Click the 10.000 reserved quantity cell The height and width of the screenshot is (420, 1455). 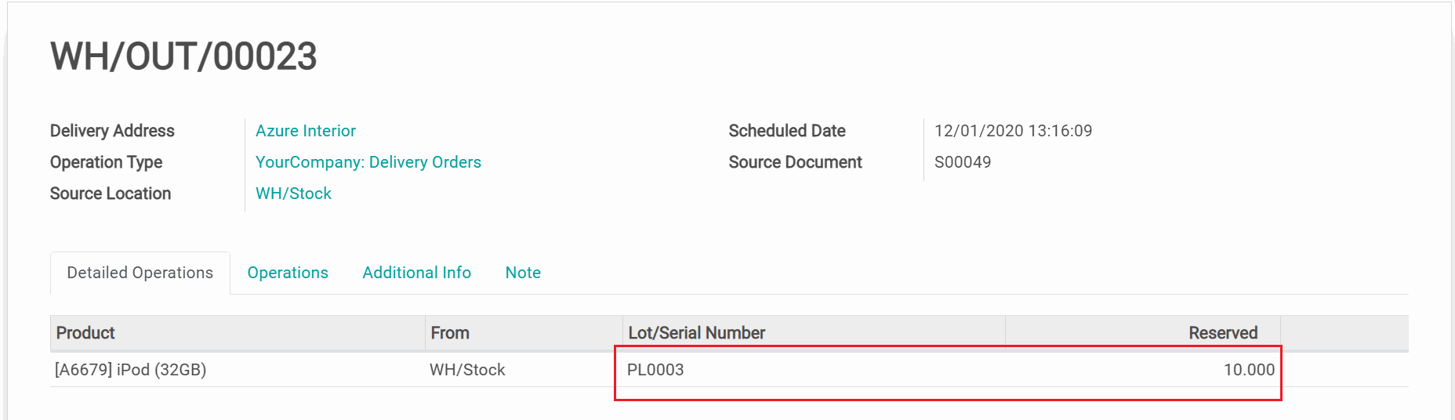point(1248,370)
